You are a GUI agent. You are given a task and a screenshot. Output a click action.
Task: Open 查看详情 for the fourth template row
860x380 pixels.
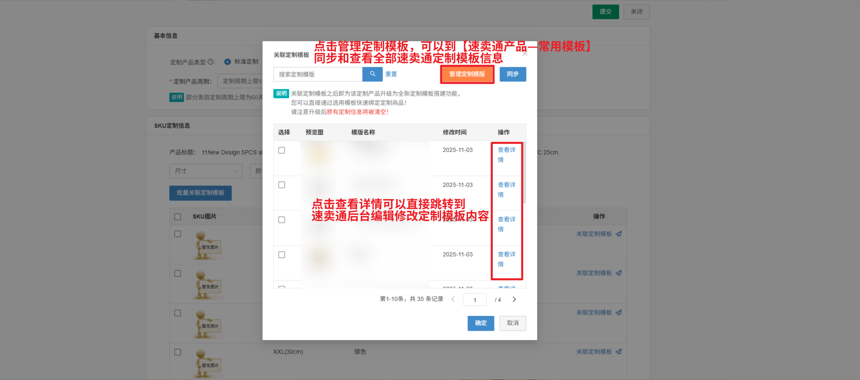click(x=506, y=259)
